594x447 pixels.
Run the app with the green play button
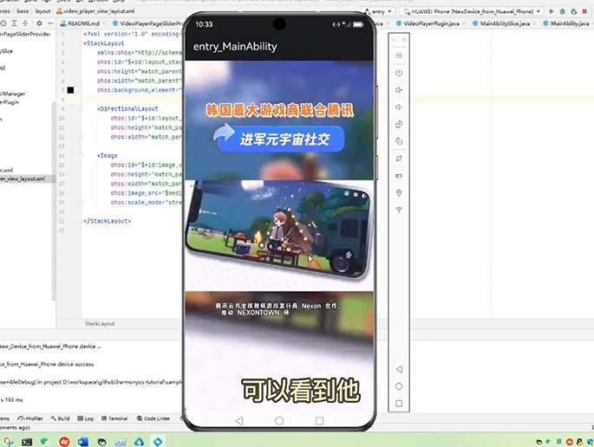[x=552, y=11]
